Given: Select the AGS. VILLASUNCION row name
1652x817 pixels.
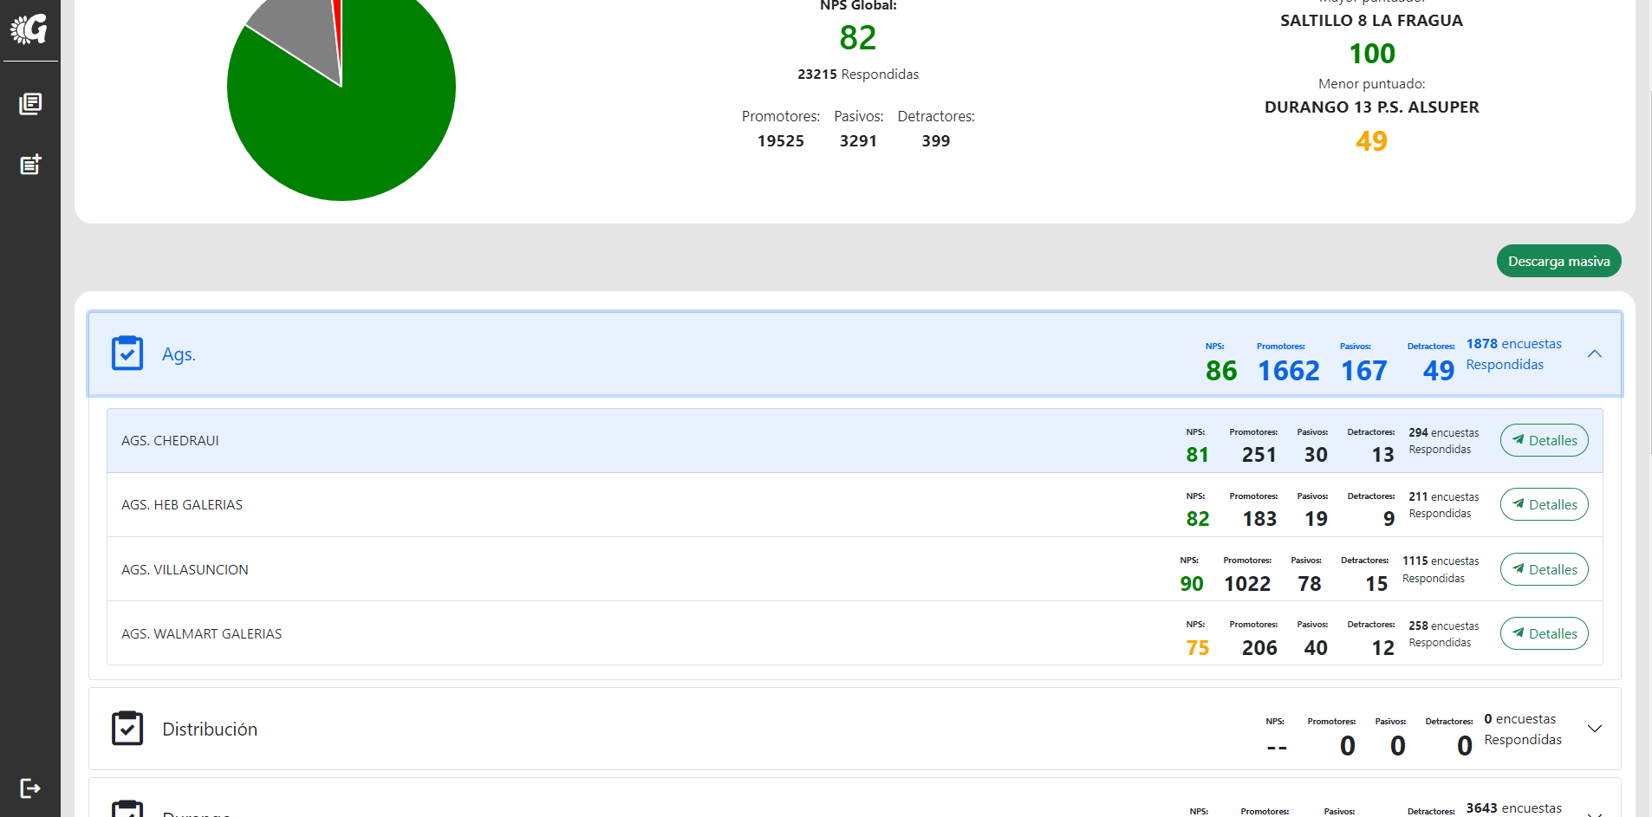Looking at the screenshot, I should pos(185,569).
